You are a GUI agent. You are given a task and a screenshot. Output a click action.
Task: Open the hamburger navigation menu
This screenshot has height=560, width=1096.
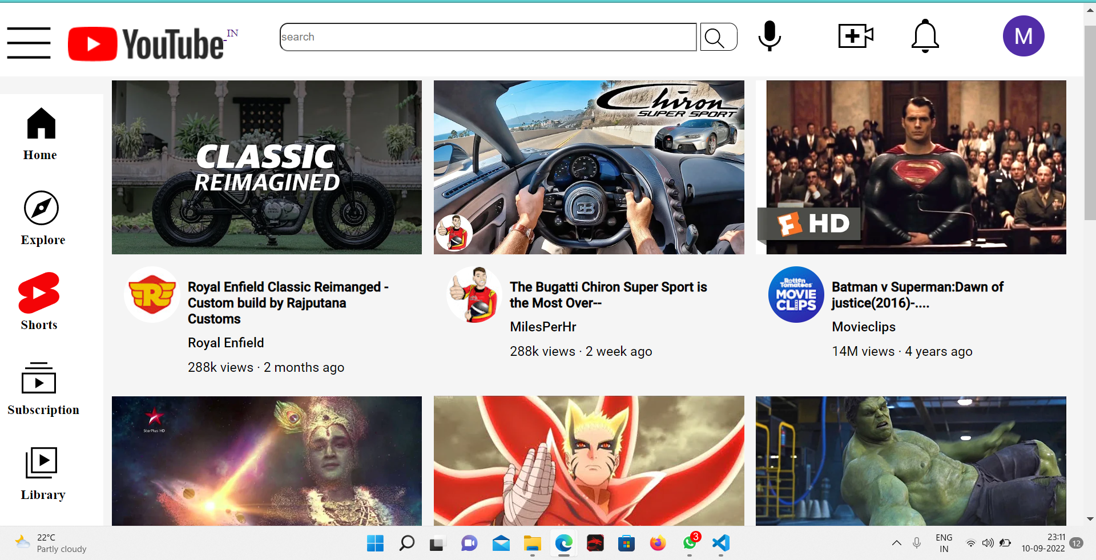[x=29, y=43]
